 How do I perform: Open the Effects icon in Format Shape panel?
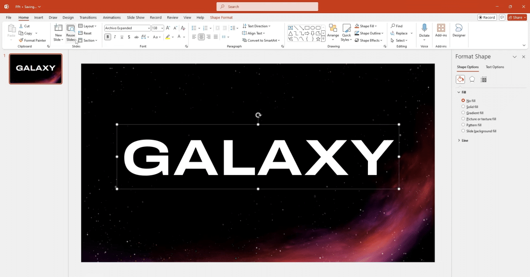pyautogui.click(x=472, y=79)
